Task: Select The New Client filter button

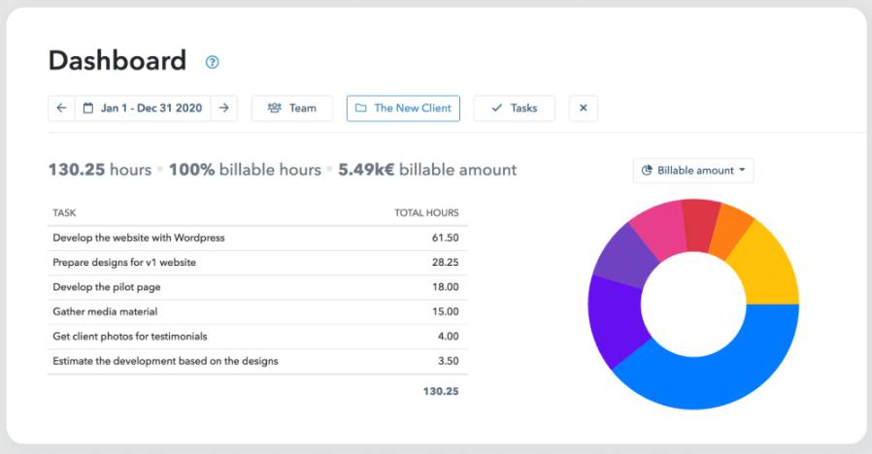Action: point(403,108)
